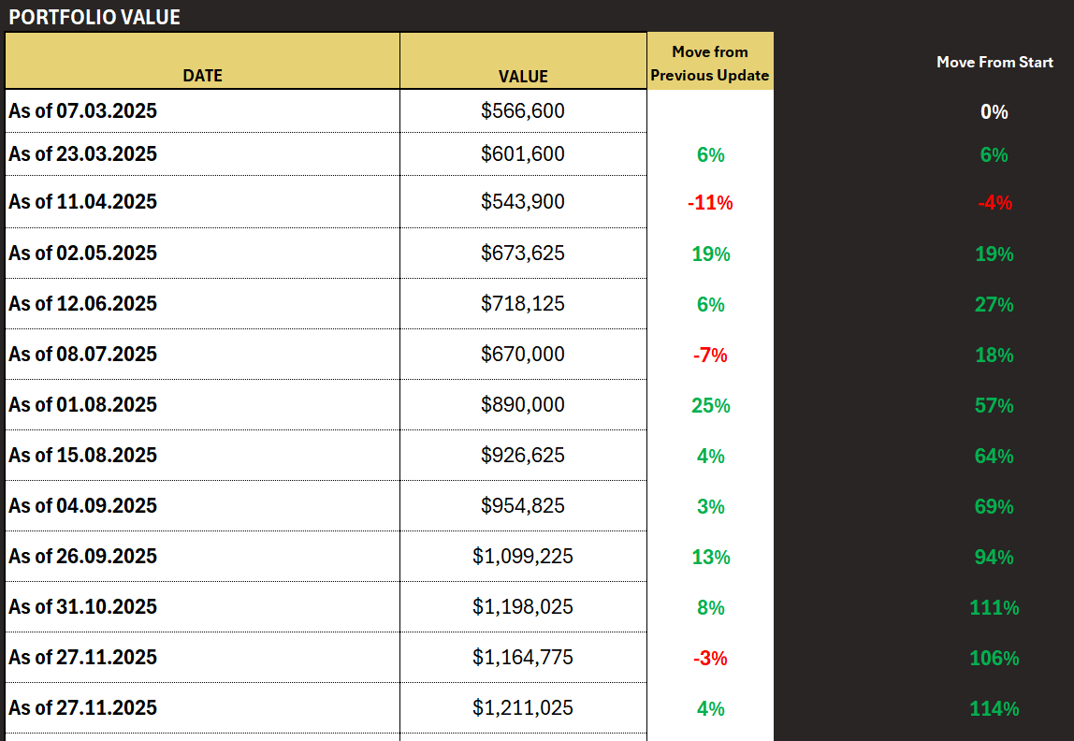Click the 19% Move From Start cell
Image resolution: width=1074 pixels, height=741 pixels.
click(994, 254)
